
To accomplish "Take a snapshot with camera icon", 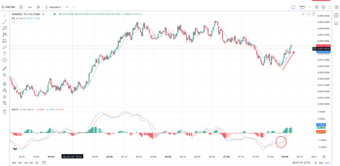I will pos(337,7).
